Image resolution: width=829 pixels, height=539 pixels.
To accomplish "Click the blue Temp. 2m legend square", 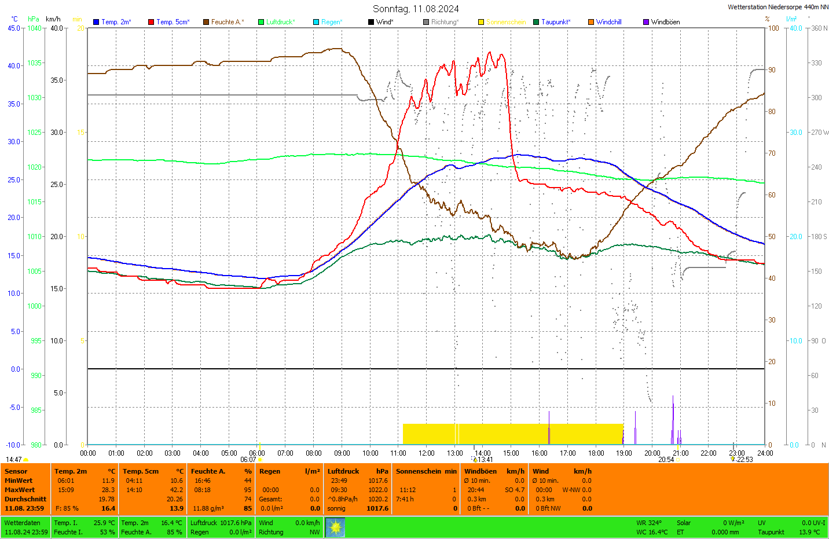I will pyautogui.click(x=96, y=22).
